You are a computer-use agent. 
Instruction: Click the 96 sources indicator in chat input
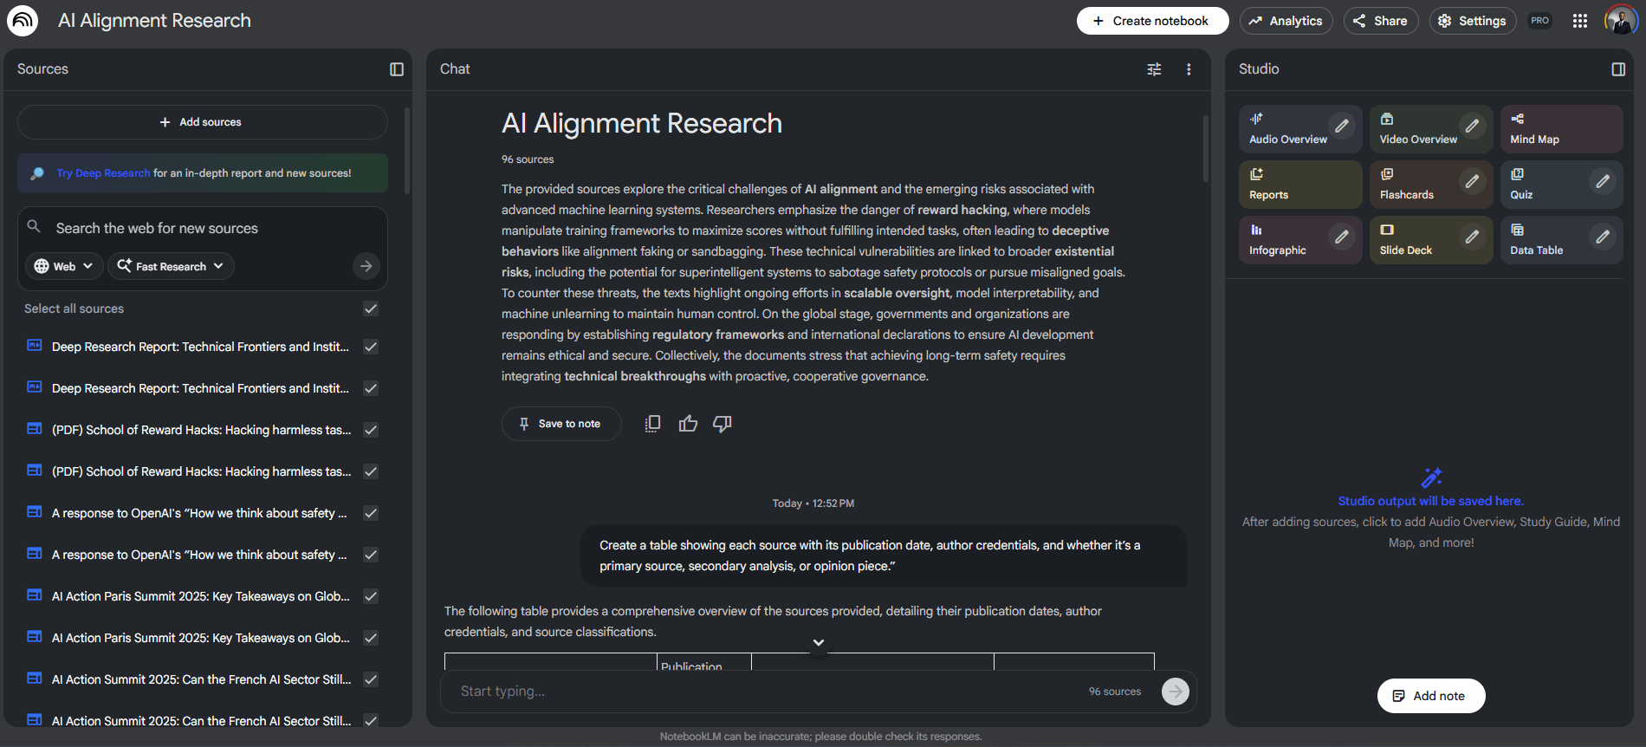click(1115, 692)
